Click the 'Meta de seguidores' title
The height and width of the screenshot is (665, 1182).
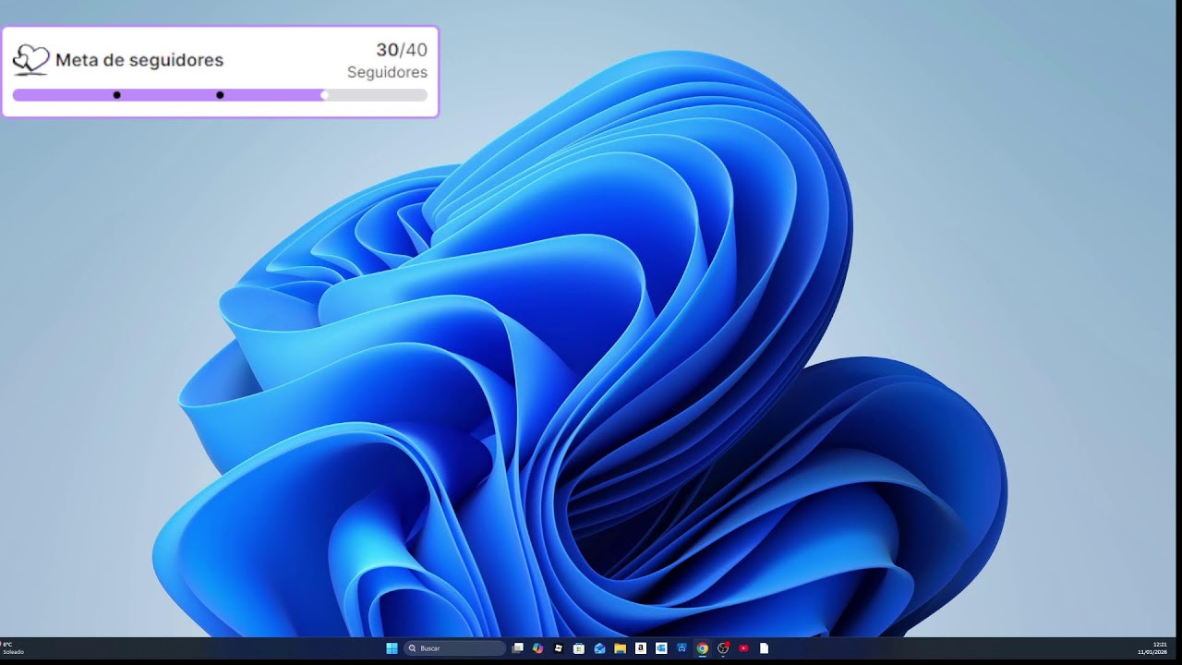click(x=139, y=60)
